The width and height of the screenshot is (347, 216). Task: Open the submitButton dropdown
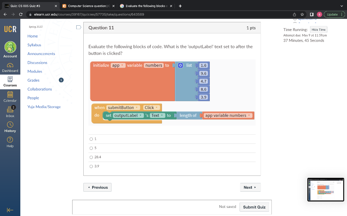click(123, 108)
